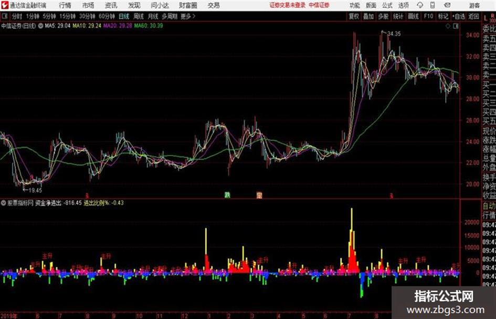The height and width of the screenshot is (319, 496).
Task: Switch to the 周线 weekly period
Action: 139,16
